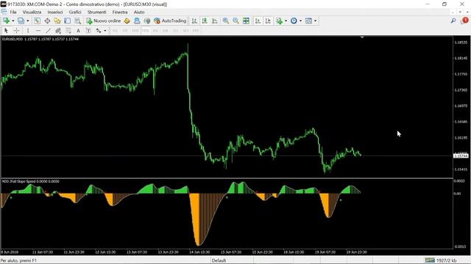Open the Aiuto menu

(139, 12)
